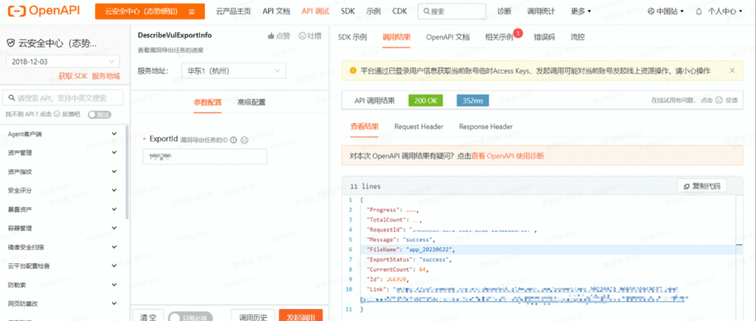Click the ExportId input field
Screen dimensions: 756x321
tap(204, 157)
